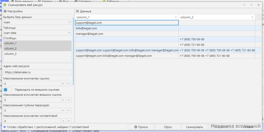264x132 pixels.
Task: Decrease Максимальное количество внешних ссылок value
Action: 69,100
